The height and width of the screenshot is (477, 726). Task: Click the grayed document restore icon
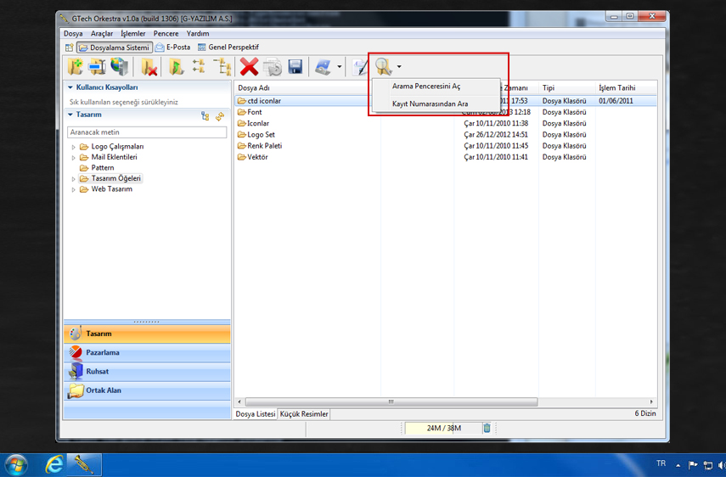(x=273, y=68)
